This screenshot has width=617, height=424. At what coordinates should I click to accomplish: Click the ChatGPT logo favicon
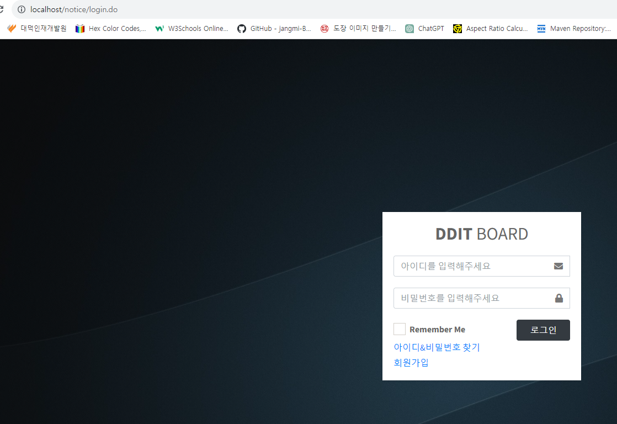[409, 28]
